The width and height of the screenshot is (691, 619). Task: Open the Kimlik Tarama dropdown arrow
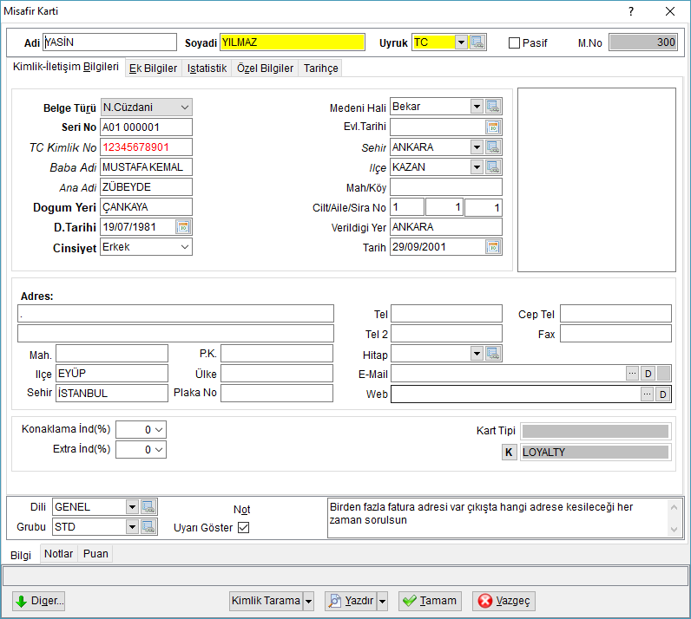308,601
